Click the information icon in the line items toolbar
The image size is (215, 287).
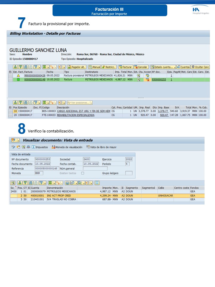[x=97, y=183]
